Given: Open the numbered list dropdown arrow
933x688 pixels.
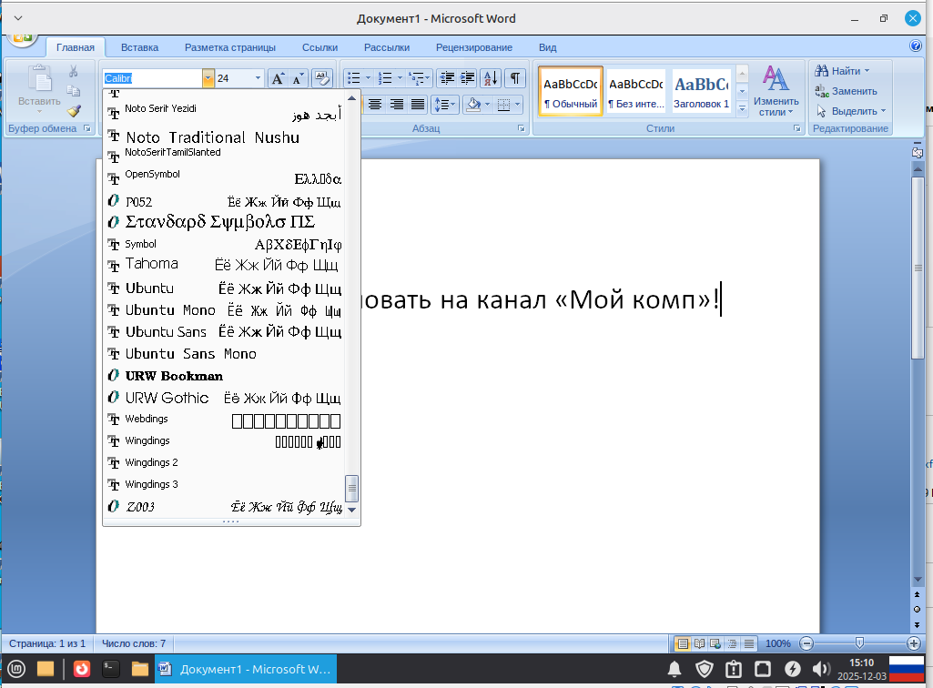Looking at the screenshot, I should click(399, 77).
